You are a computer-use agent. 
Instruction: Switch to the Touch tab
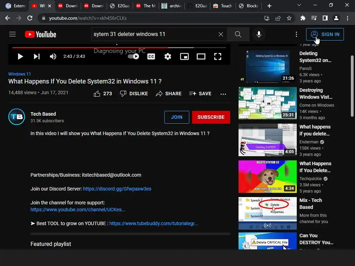point(223,6)
